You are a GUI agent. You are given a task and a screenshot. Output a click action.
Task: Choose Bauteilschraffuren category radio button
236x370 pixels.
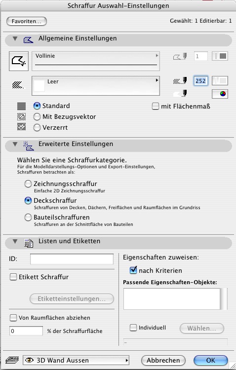click(28, 218)
